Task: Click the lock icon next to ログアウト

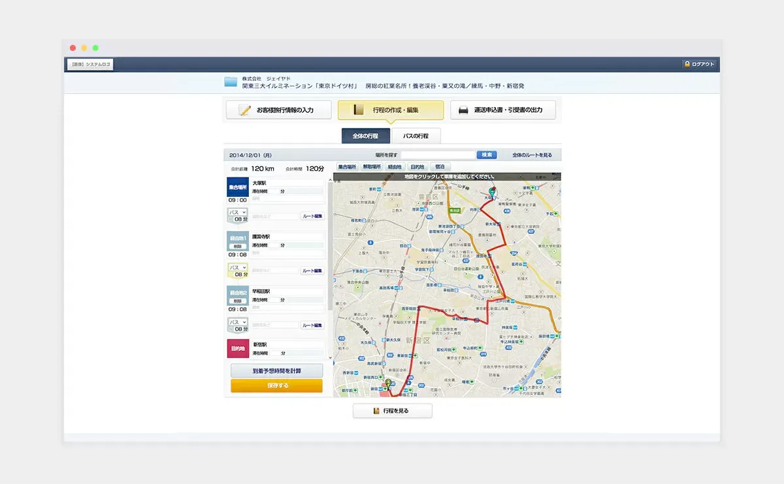Action: point(687,64)
